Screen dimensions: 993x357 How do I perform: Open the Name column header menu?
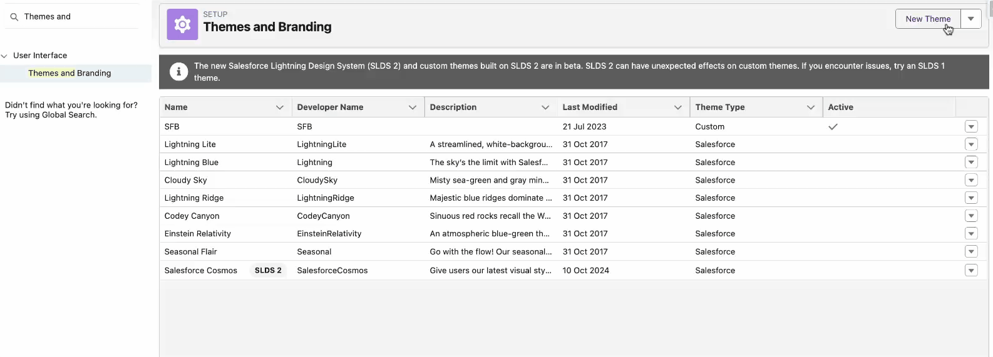coord(279,108)
